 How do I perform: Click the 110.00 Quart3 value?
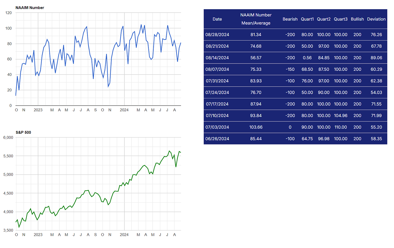tap(340, 127)
